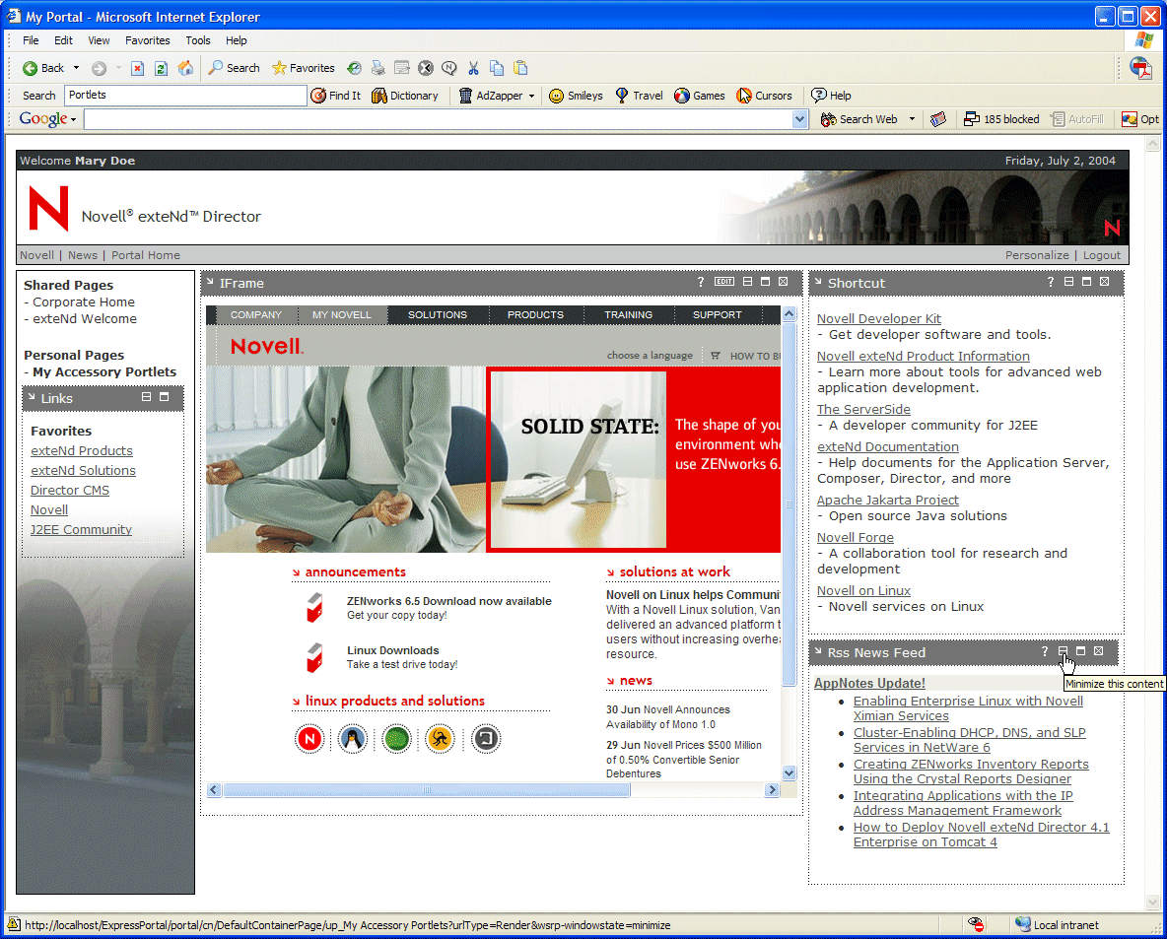This screenshot has height=939, width=1167.
Task: Click the IFrame portlet help question mark
Action: click(x=701, y=282)
